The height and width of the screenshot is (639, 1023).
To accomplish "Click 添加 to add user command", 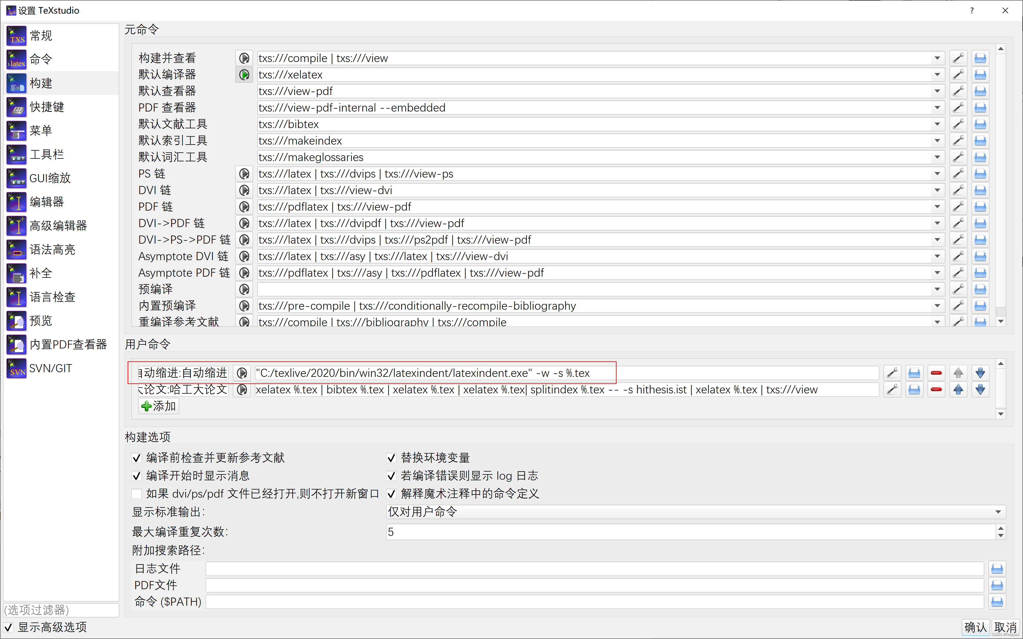I will pos(159,406).
